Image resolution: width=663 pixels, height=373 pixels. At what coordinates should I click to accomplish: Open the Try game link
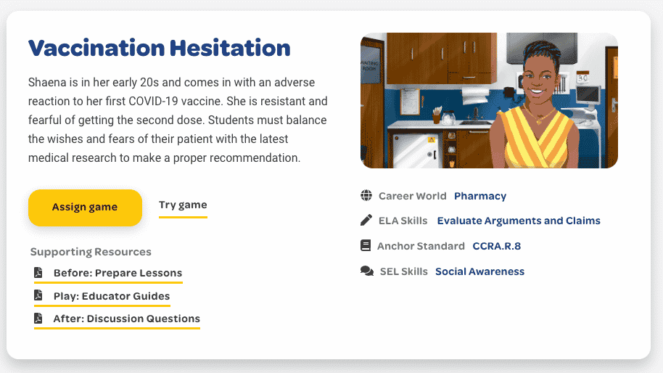pyautogui.click(x=183, y=205)
